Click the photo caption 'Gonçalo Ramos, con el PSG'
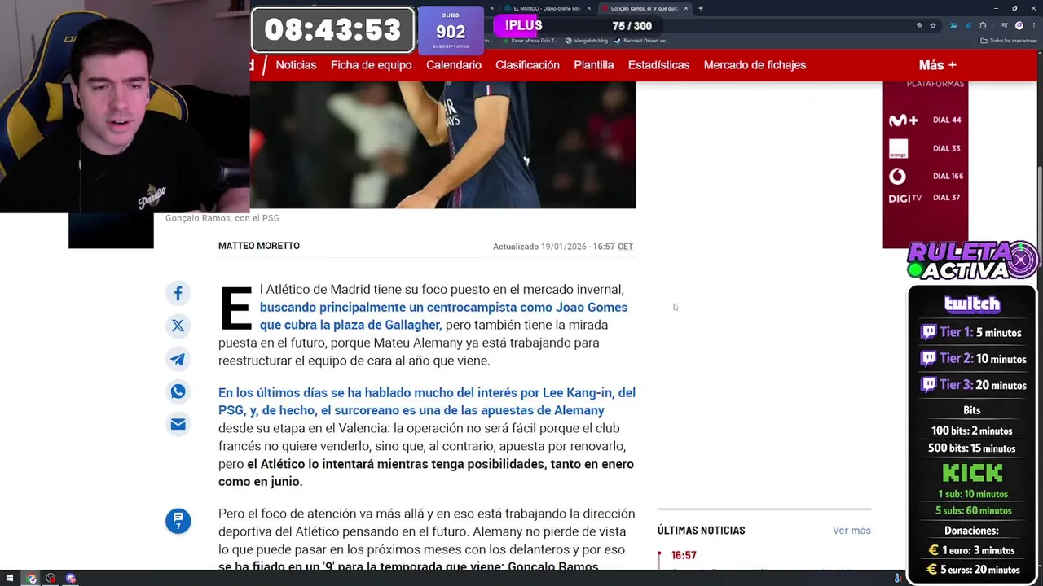The image size is (1043, 586). click(222, 218)
